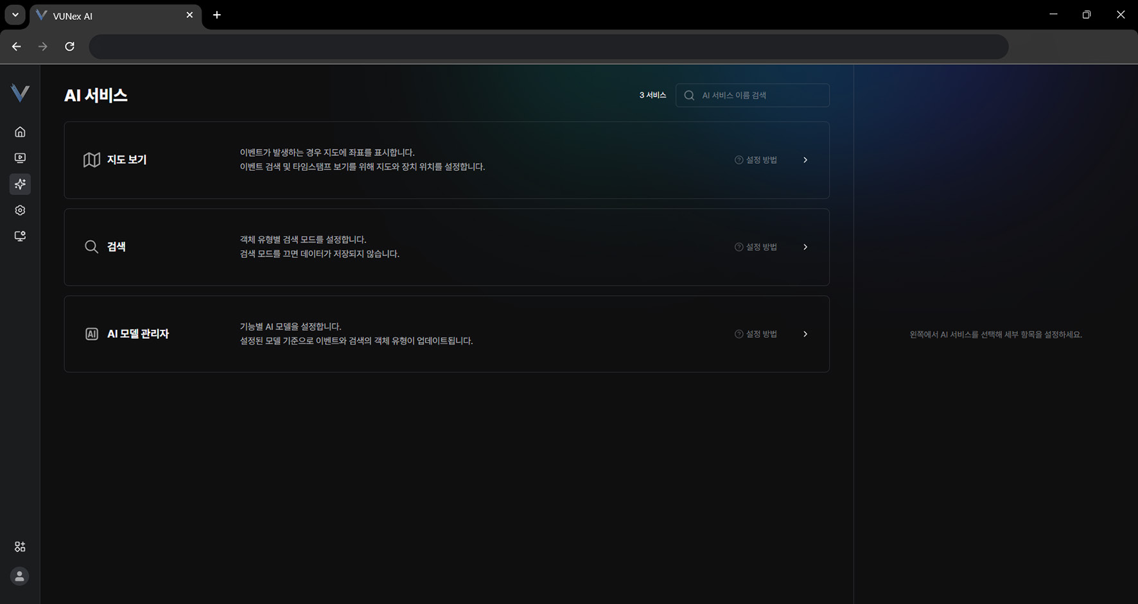This screenshot has width=1138, height=604.
Task: Reload the current page
Action: click(69, 46)
